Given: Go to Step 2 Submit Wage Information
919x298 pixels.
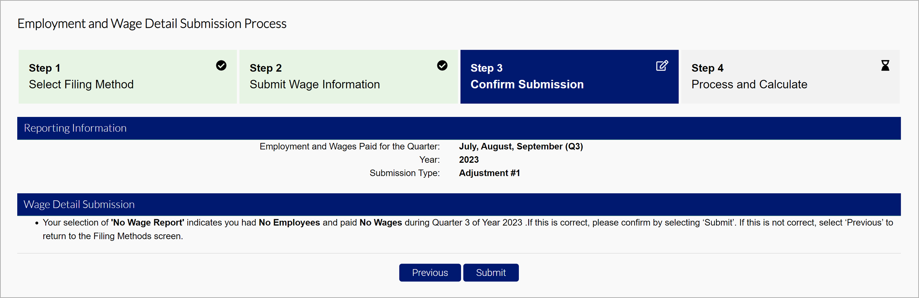Looking at the screenshot, I should (348, 77).
